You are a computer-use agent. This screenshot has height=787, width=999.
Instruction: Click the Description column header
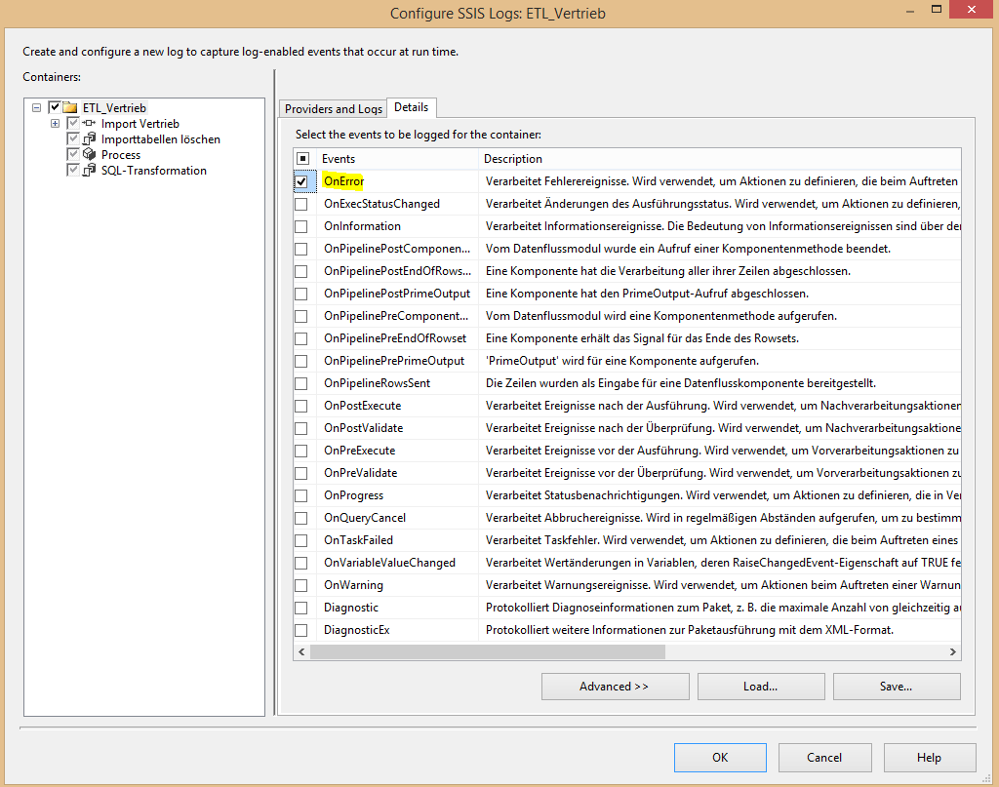[x=720, y=159]
